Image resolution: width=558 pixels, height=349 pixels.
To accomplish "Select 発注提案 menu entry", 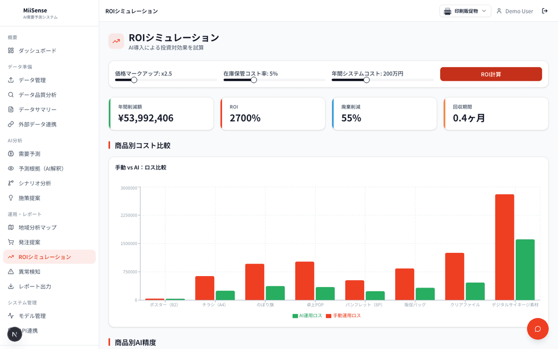I will click(x=50, y=242).
